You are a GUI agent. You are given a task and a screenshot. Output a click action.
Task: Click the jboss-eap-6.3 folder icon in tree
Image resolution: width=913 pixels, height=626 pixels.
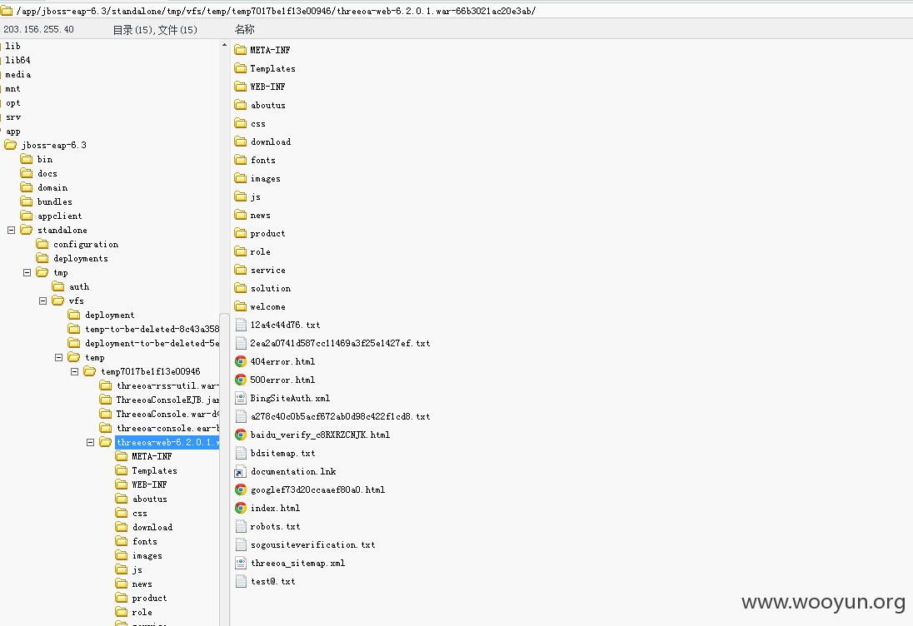point(11,145)
